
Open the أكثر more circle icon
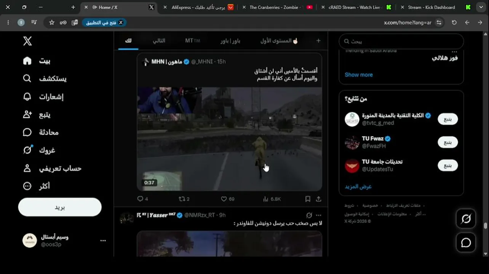tap(27, 186)
